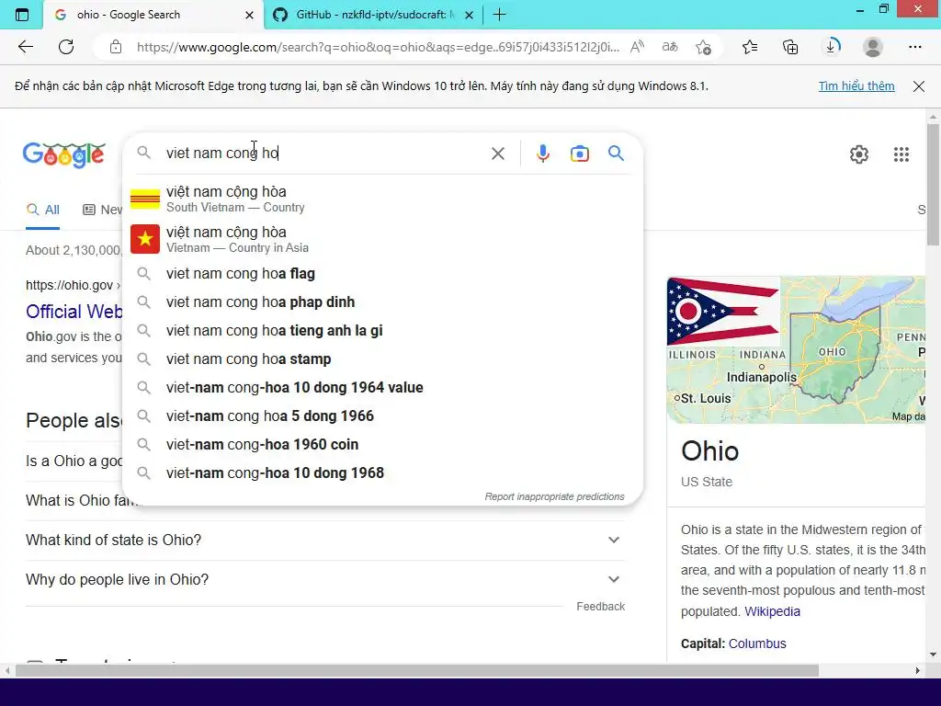Click the browser address bar URL
This screenshot has height=706, width=941.
click(378, 47)
